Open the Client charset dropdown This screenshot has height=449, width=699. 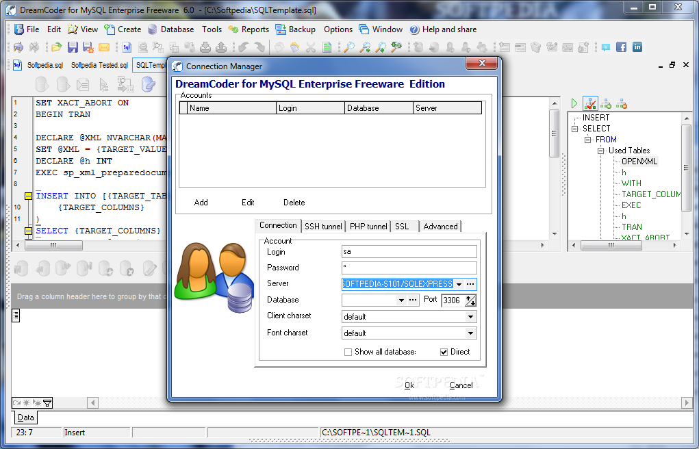click(x=470, y=317)
